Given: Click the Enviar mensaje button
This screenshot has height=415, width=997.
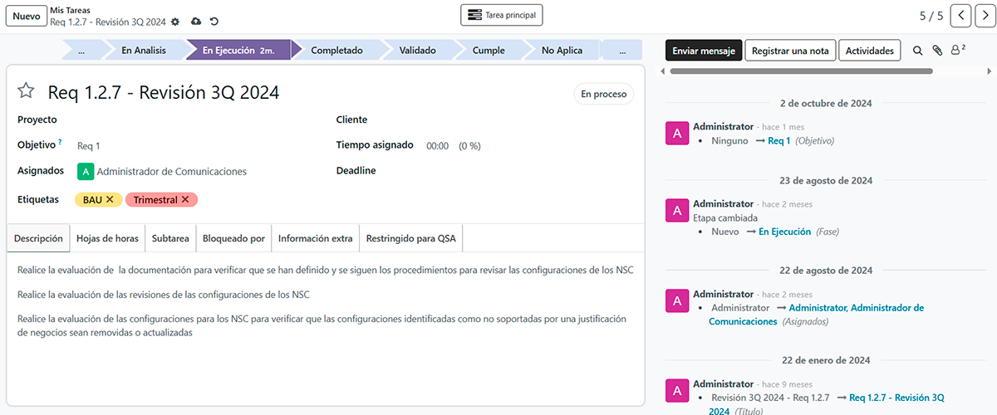Looking at the screenshot, I should coord(703,51).
